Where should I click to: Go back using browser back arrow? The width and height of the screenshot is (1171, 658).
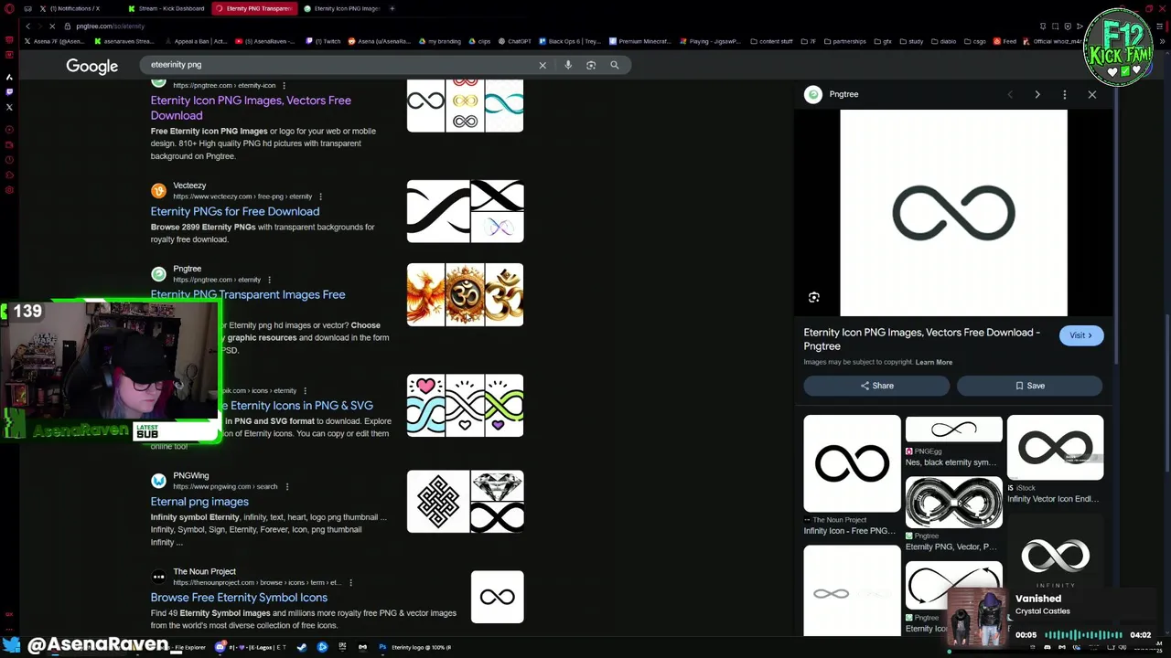tap(28, 27)
